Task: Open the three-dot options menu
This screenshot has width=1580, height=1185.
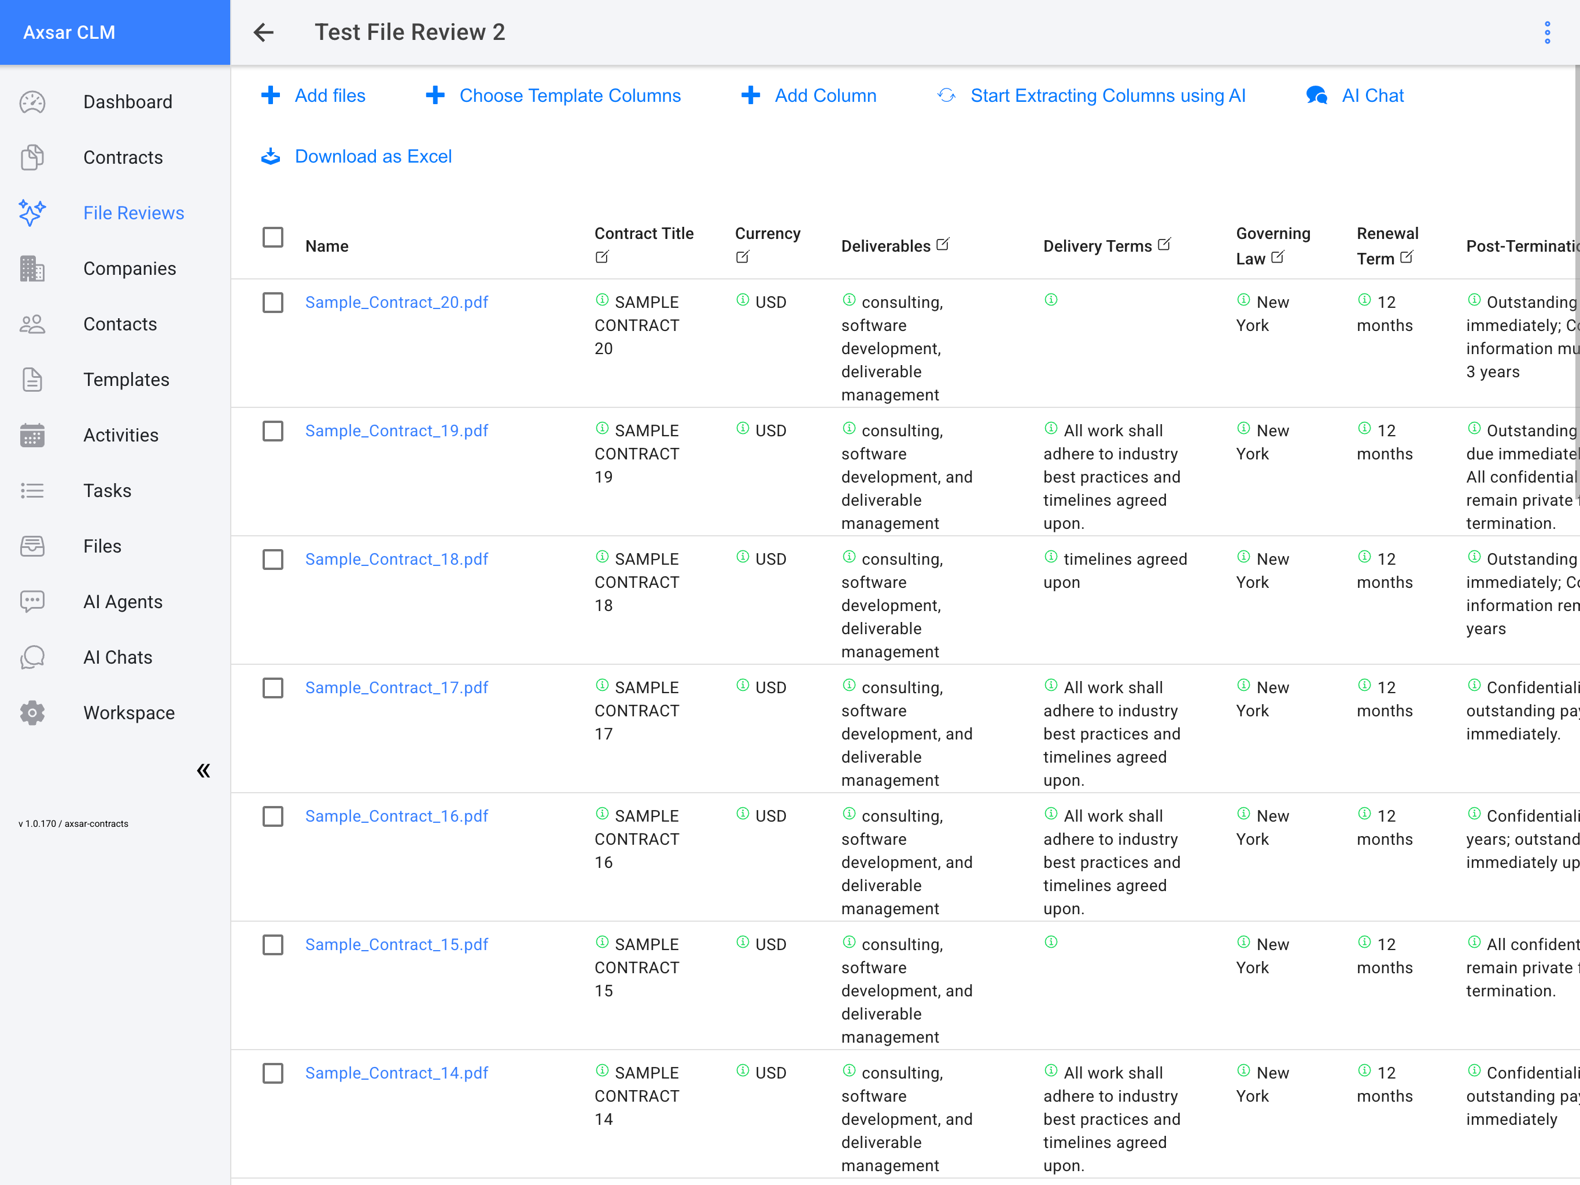Action: point(1547,32)
